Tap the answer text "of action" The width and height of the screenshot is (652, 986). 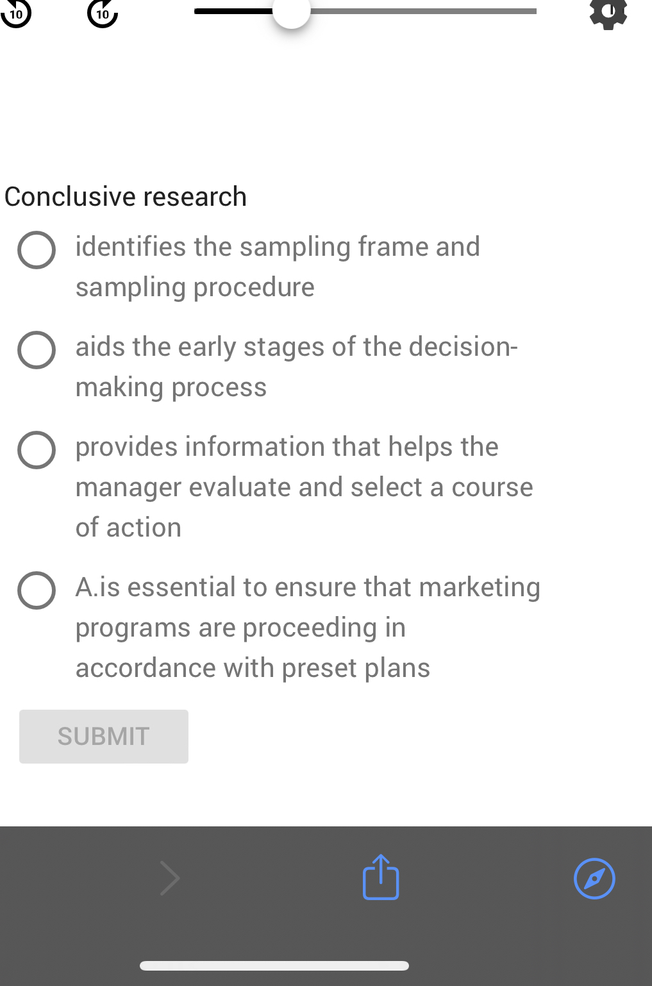click(x=128, y=527)
